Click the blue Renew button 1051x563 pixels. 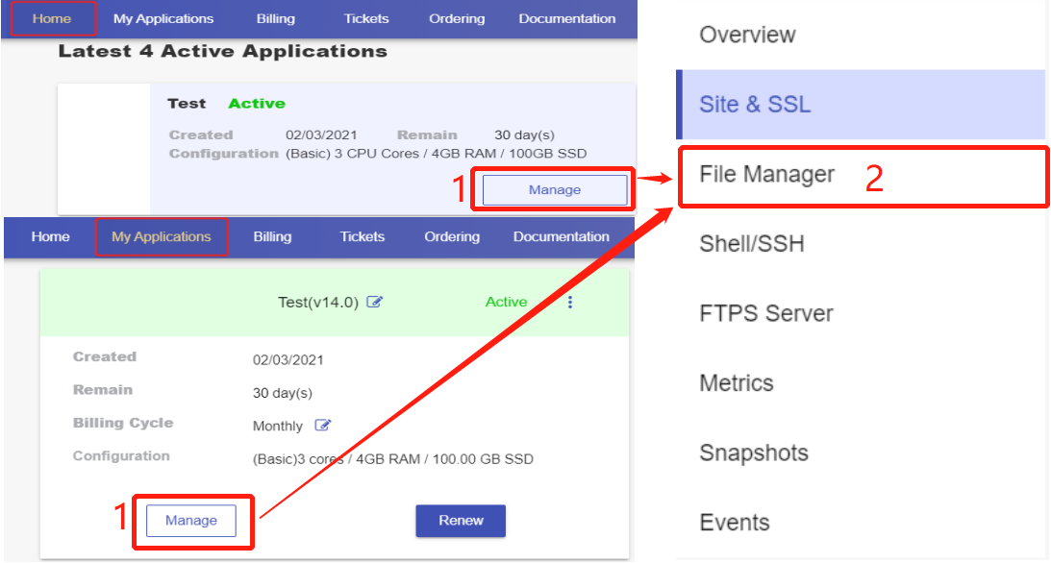click(x=461, y=521)
